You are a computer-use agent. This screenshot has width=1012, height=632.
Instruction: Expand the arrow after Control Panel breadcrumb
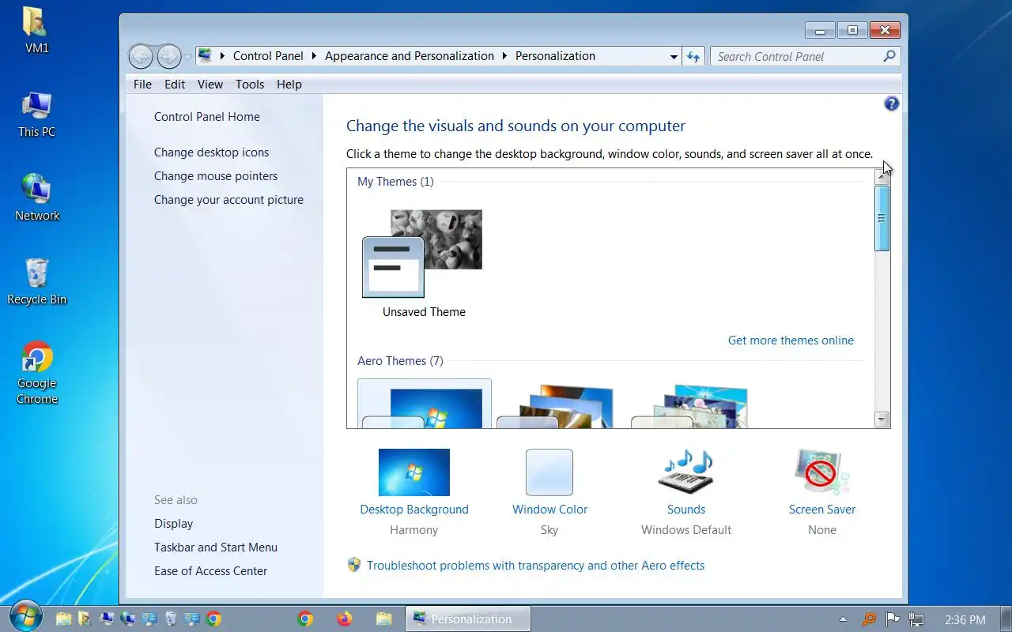click(315, 56)
